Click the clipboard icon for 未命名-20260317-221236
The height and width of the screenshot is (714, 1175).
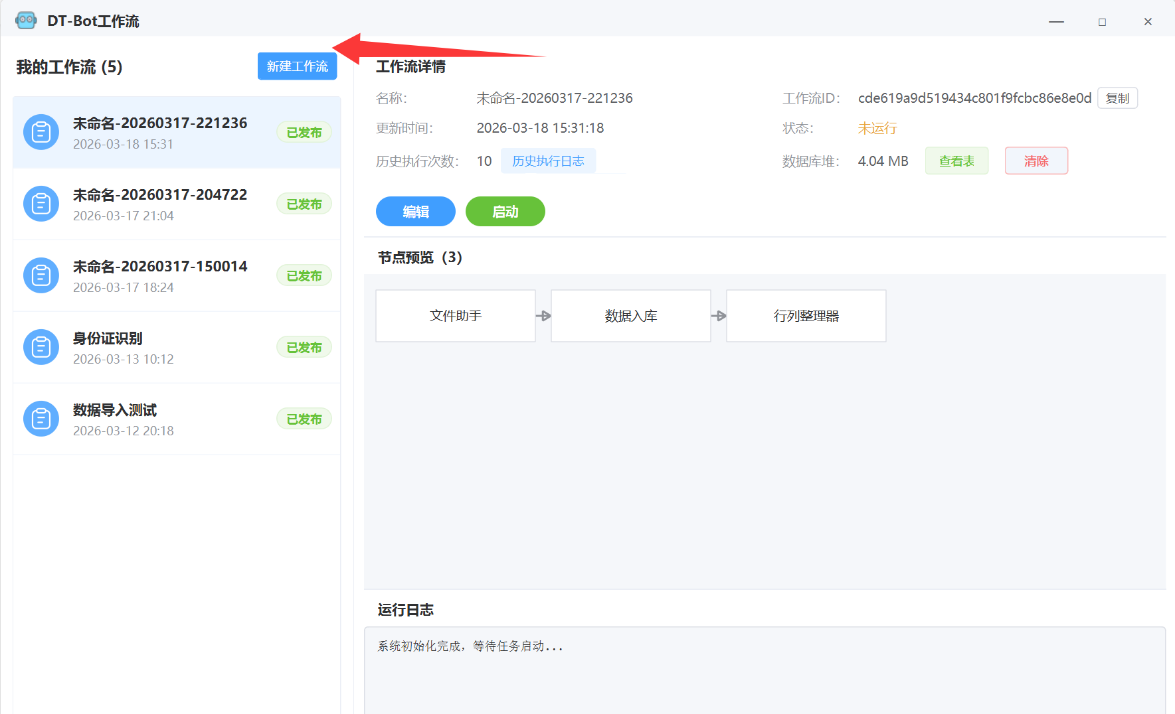[41, 133]
